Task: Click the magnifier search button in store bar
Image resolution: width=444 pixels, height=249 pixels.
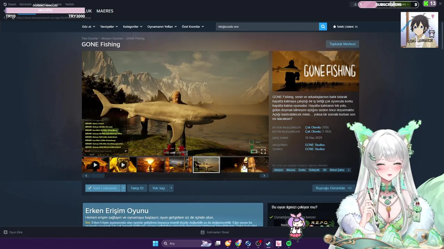Action: pyautogui.click(x=323, y=27)
